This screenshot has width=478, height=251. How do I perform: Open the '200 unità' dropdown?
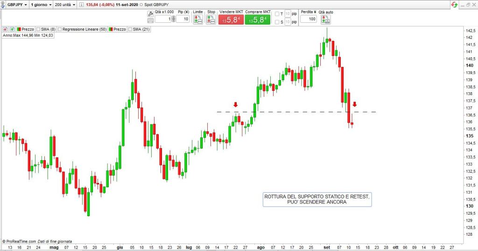pyautogui.click(x=65, y=5)
